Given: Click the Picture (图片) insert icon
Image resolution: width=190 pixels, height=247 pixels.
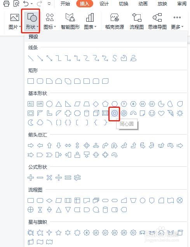Looking at the screenshot, I should 14,17.
